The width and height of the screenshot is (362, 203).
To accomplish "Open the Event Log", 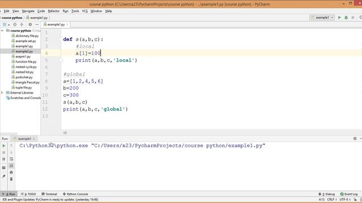I will point(349,194).
